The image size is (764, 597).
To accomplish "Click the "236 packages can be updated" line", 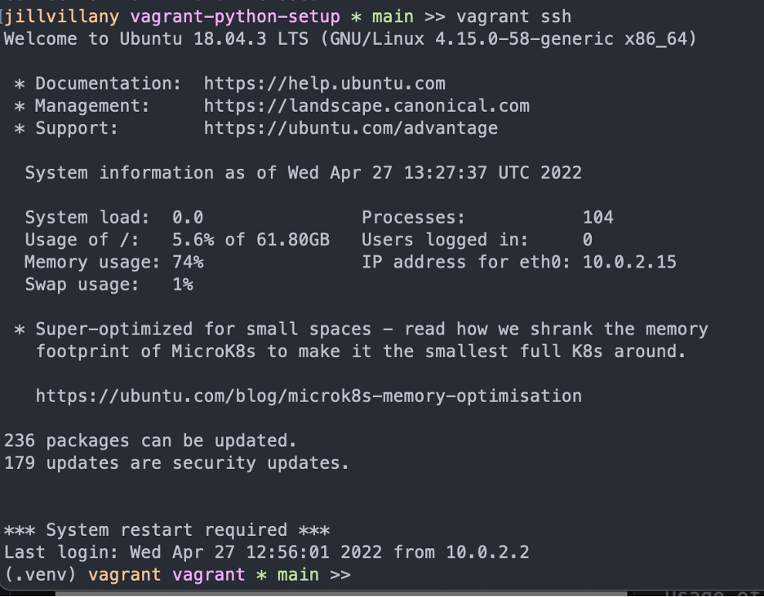I will [x=150, y=440].
